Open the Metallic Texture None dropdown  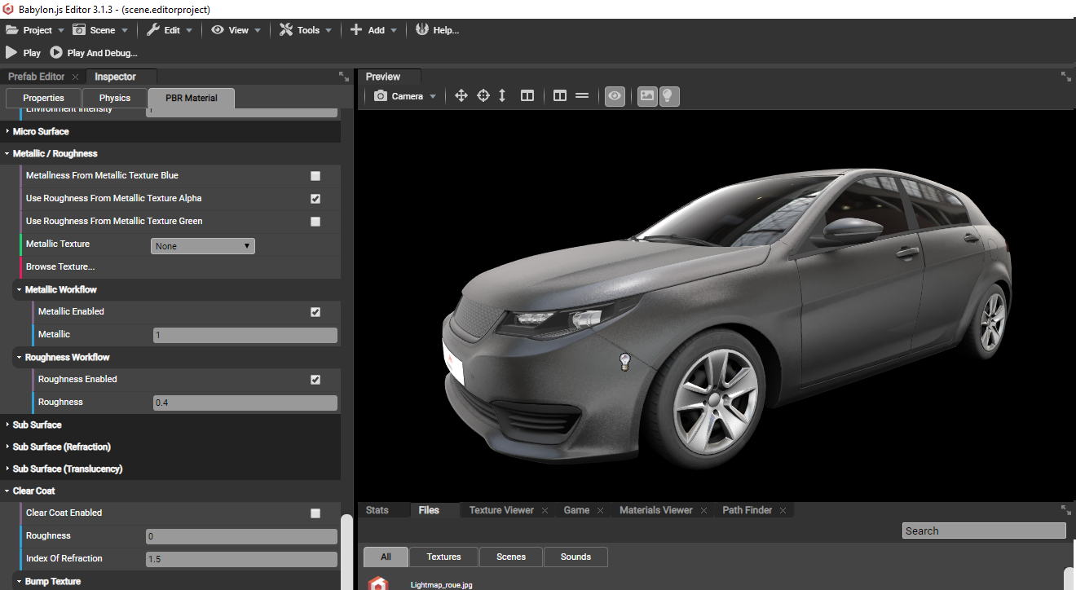(202, 245)
